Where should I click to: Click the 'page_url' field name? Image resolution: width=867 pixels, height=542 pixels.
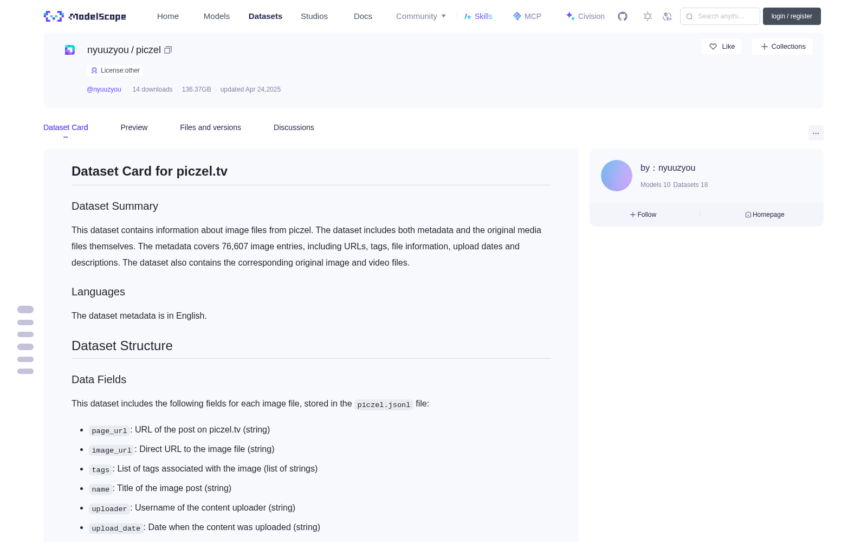pos(109,430)
